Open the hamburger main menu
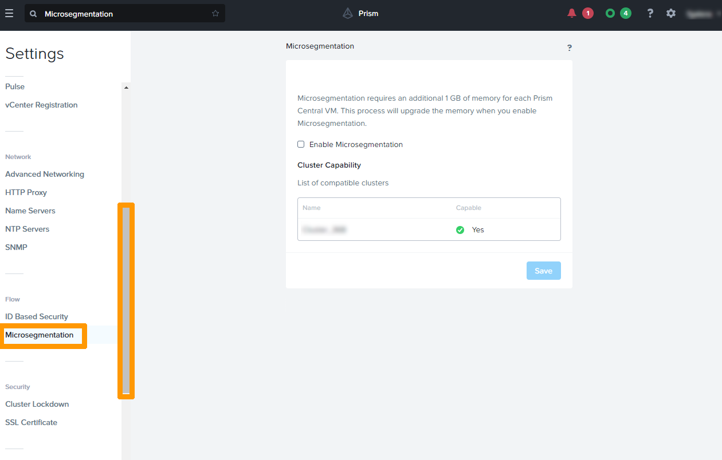The width and height of the screenshot is (722, 460). coord(9,13)
